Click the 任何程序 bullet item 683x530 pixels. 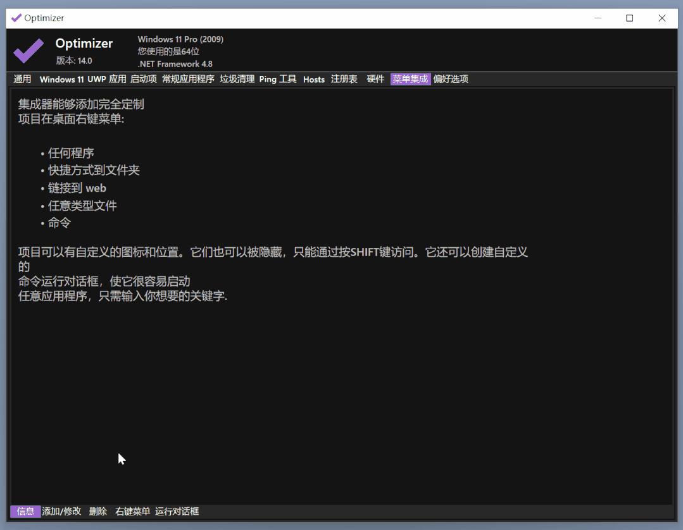tap(71, 153)
